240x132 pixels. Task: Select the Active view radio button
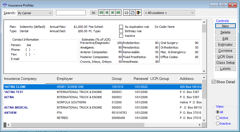tap(218, 118)
